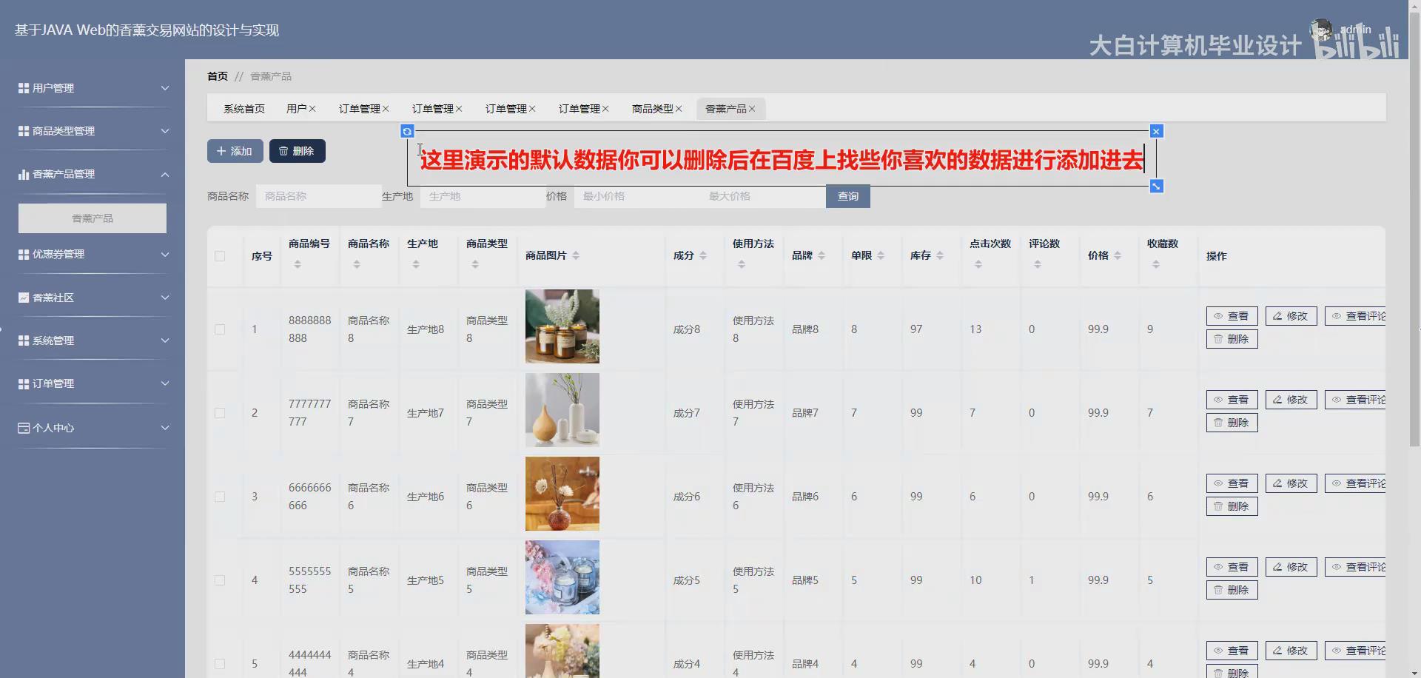
Task: Click the 查询 search button
Action: 847,196
